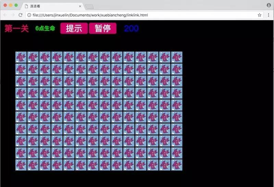274x187 pixels.
Task: Click the top-left pinwheel tile in grid
Action: 21,57
